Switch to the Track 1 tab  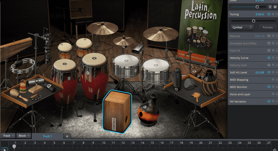pos(47,136)
